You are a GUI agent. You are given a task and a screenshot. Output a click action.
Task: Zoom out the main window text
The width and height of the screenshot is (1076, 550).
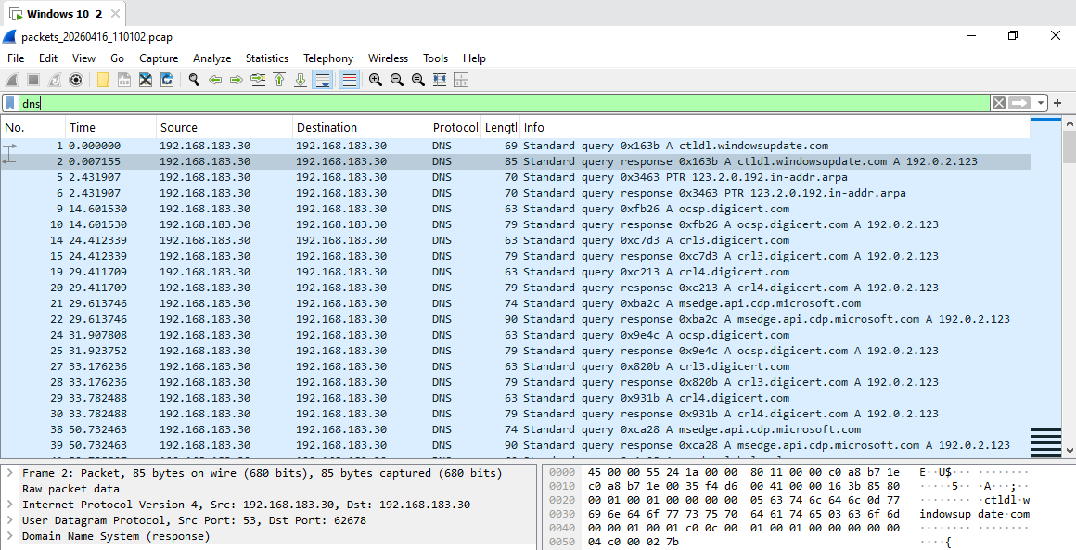(x=397, y=81)
